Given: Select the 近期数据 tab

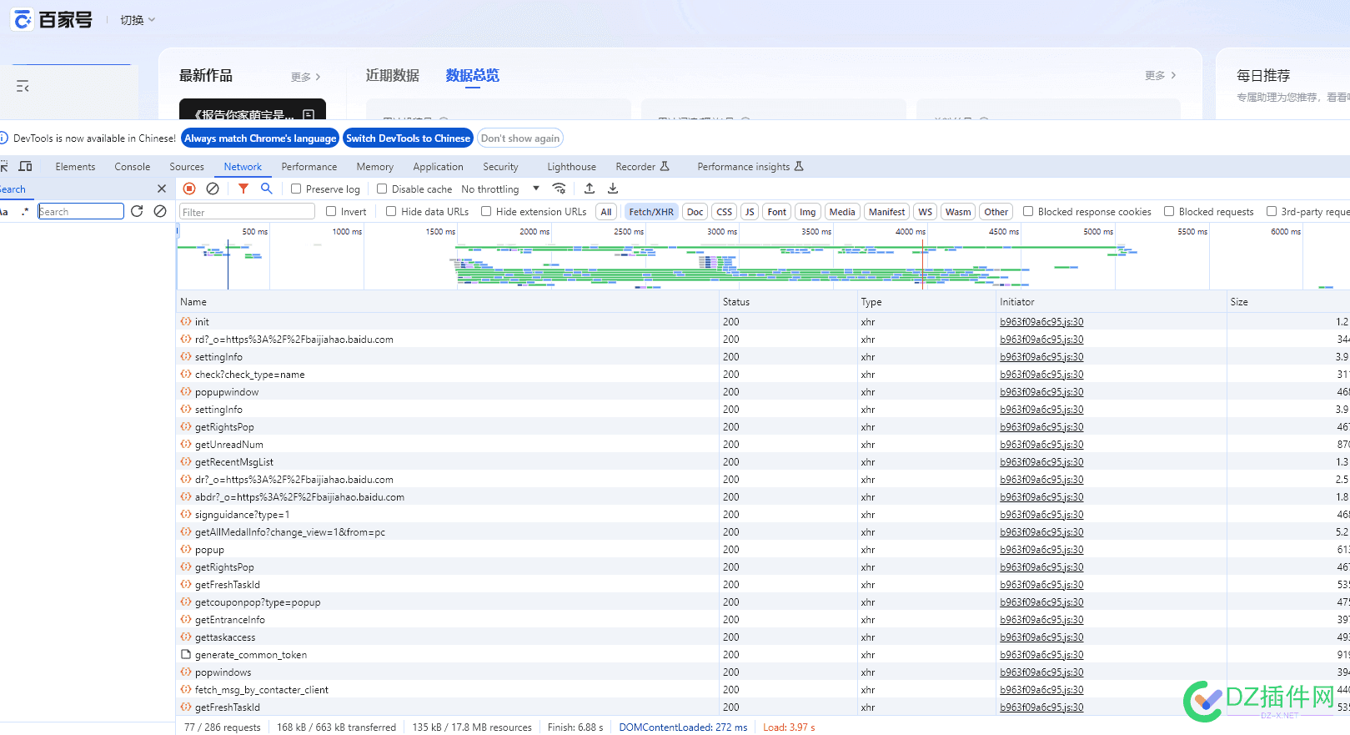Looking at the screenshot, I should pyautogui.click(x=392, y=75).
